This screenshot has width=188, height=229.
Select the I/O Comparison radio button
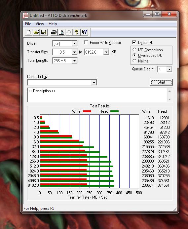[134, 50]
